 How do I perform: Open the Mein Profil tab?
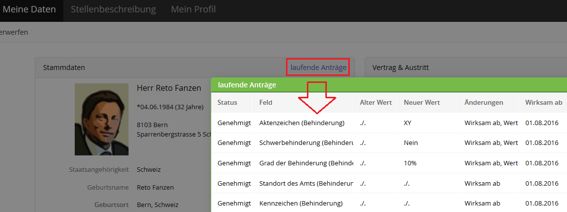pos(193,9)
